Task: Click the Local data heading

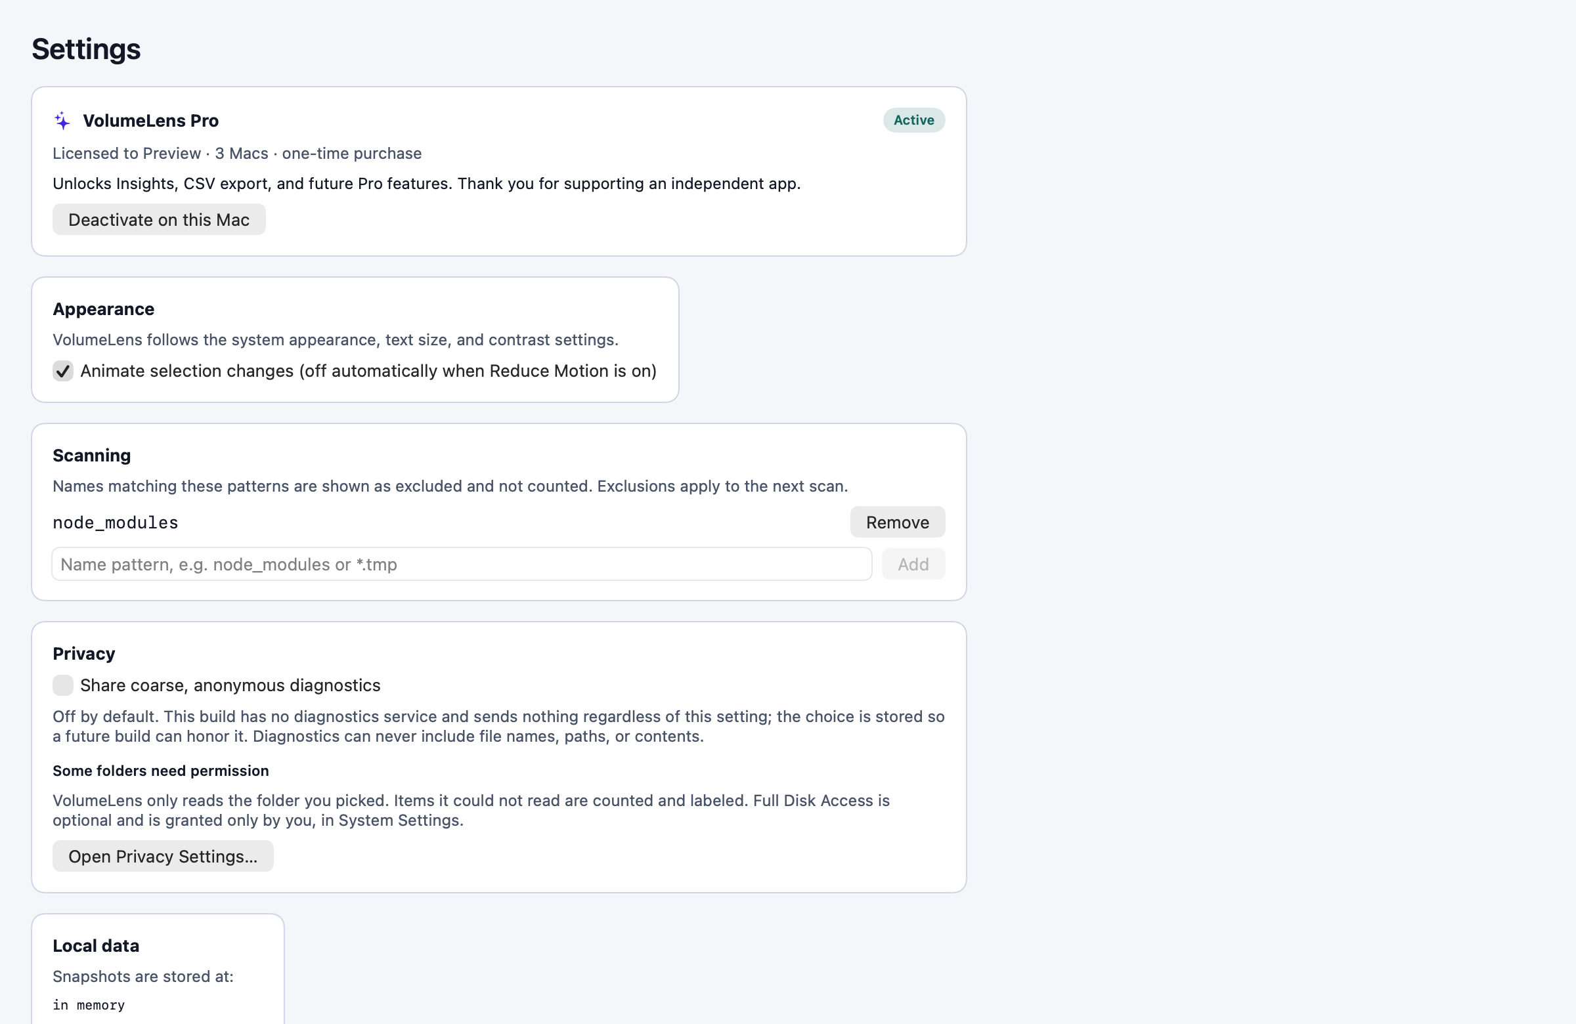Action: click(96, 945)
